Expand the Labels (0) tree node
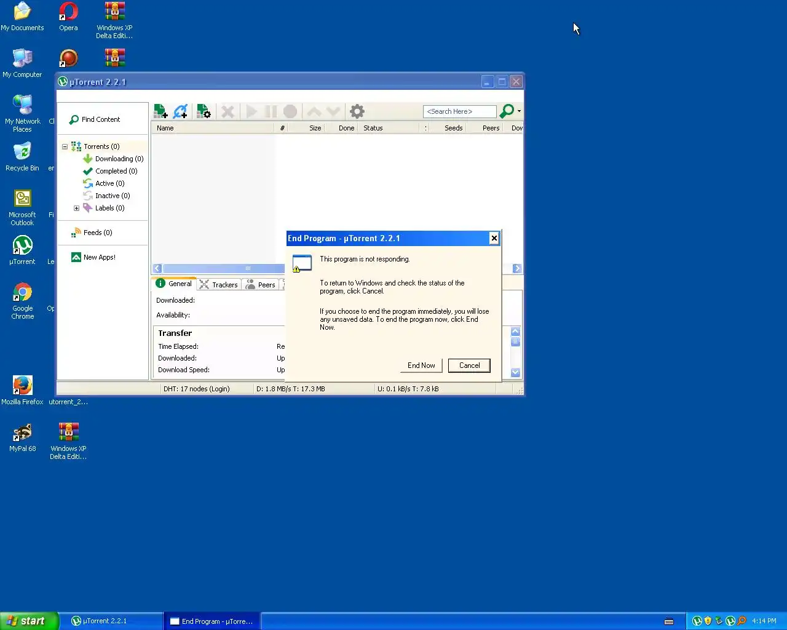 (x=76, y=208)
